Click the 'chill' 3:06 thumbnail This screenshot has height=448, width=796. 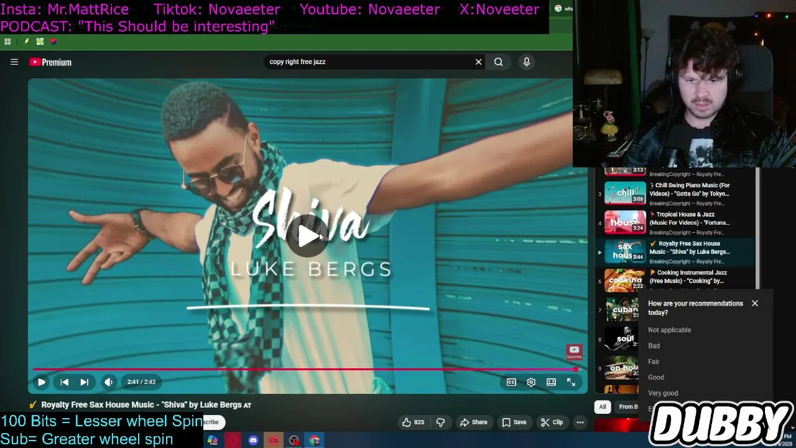[x=625, y=194]
